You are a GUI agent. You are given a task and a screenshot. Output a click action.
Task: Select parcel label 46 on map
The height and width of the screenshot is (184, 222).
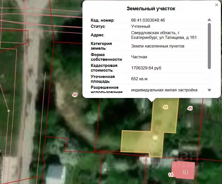click(x=165, y=107)
